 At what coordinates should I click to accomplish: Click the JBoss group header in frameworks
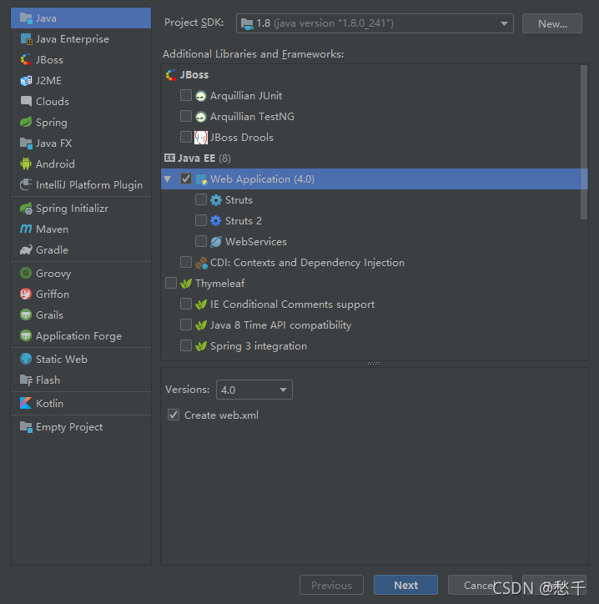coord(188,75)
